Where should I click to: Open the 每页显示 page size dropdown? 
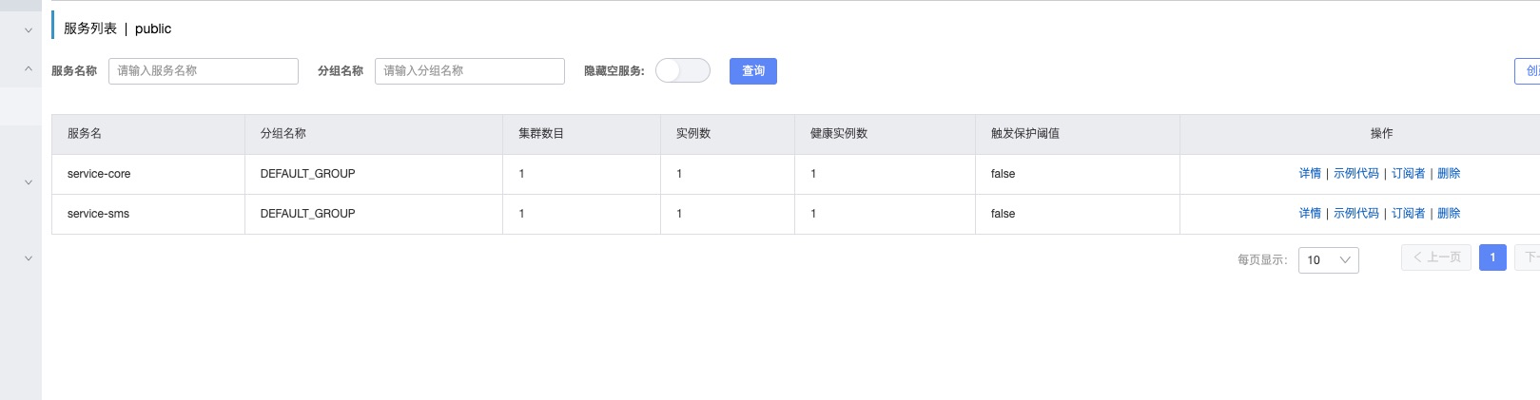1328,260
